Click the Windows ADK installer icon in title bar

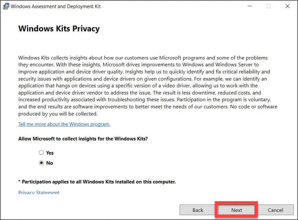coord(6,6)
